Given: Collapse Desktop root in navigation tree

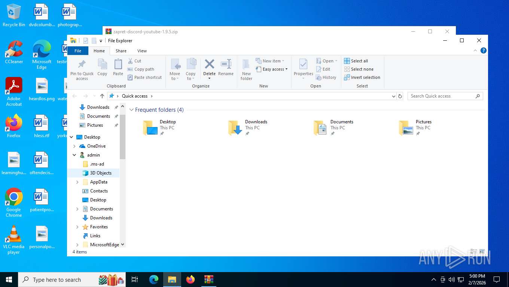Looking at the screenshot, I should (71, 137).
